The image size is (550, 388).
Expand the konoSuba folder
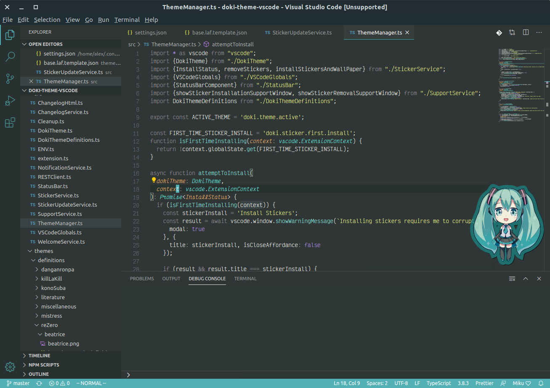click(71, 288)
